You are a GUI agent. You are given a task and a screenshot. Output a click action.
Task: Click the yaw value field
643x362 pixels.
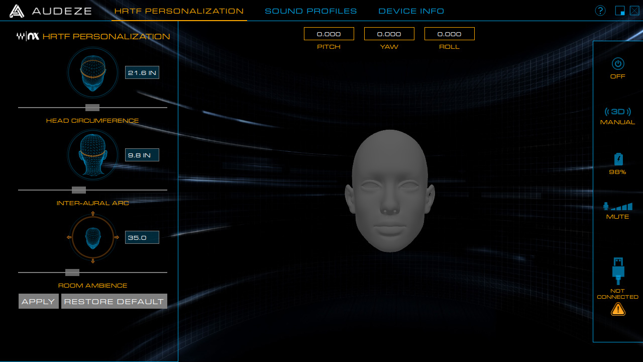389,34
